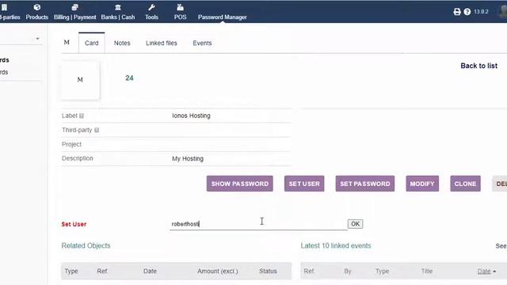This screenshot has width=507, height=285.
Task: Sort events by Date column arrow
Action: click(494, 272)
